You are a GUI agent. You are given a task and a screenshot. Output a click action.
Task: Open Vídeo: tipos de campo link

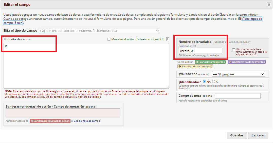(133, 21)
